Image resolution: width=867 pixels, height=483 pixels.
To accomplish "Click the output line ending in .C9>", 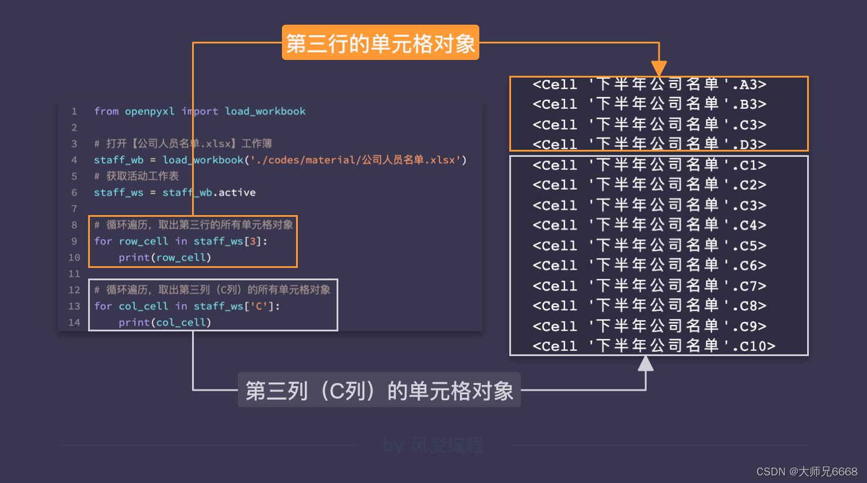I will click(649, 326).
